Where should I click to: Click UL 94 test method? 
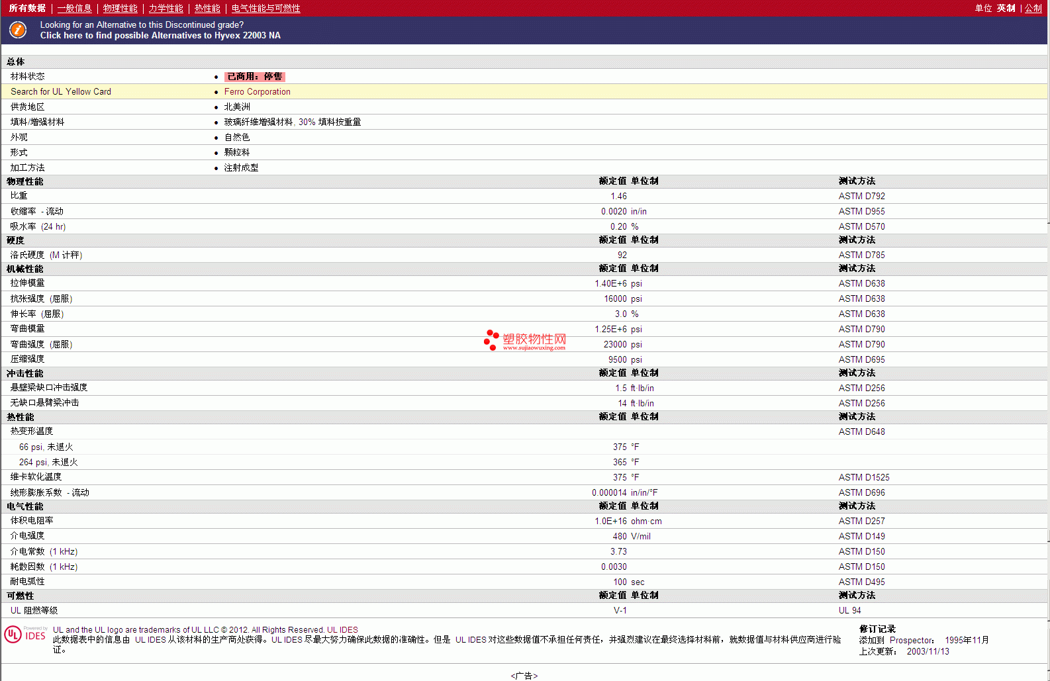(849, 611)
